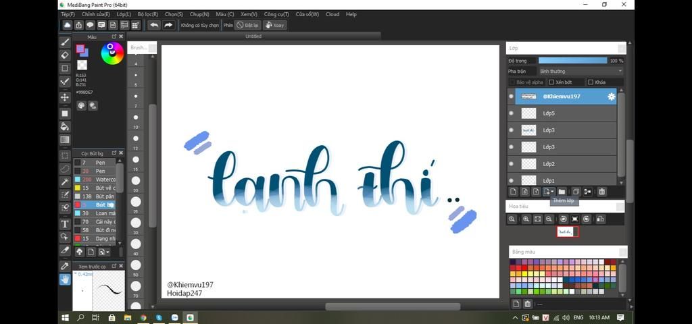Select the Text tool
Image resolution: width=692 pixels, height=324 pixels.
[65, 224]
